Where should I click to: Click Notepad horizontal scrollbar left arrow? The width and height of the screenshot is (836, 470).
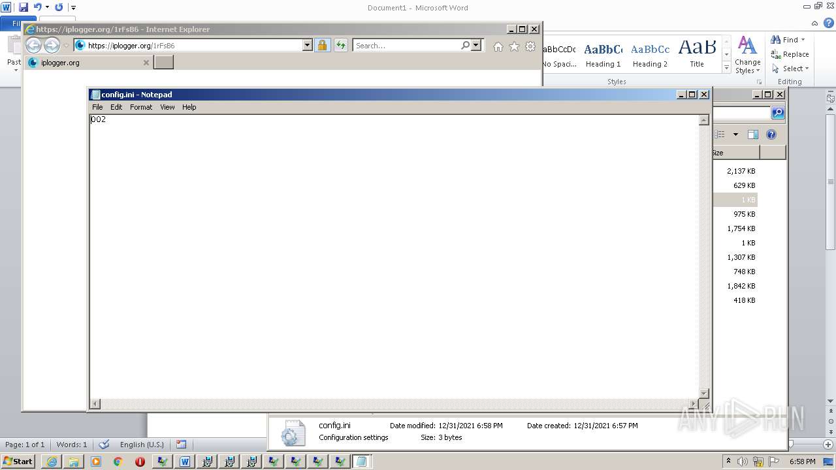click(95, 404)
